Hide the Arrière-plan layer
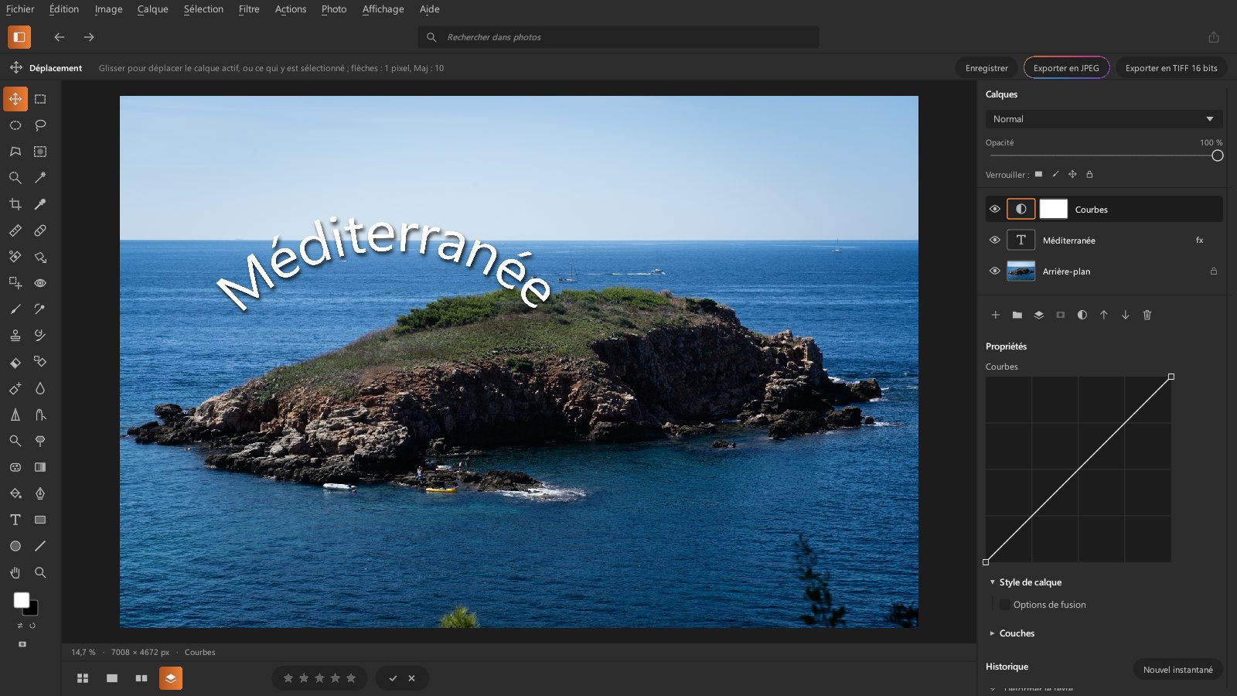The height and width of the screenshot is (696, 1237). pyautogui.click(x=995, y=271)
